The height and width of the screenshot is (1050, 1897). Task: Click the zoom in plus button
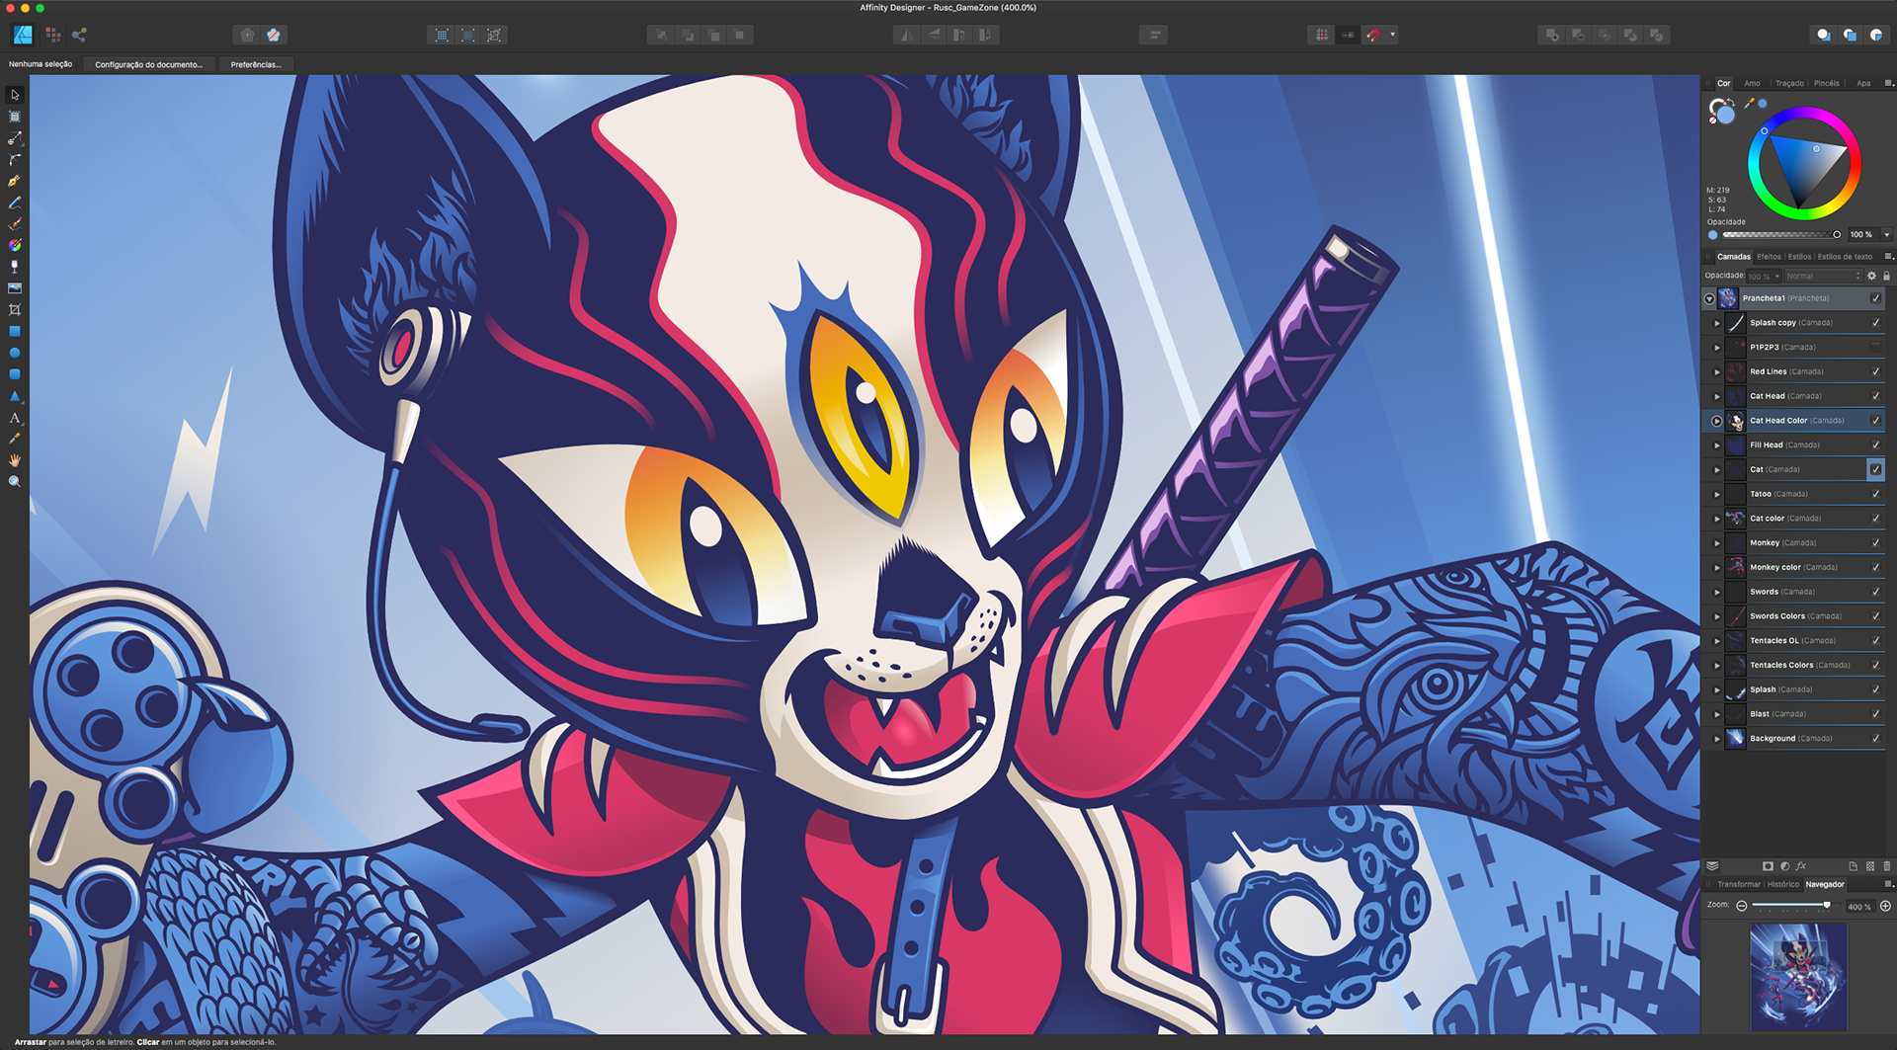(1885, 906)
